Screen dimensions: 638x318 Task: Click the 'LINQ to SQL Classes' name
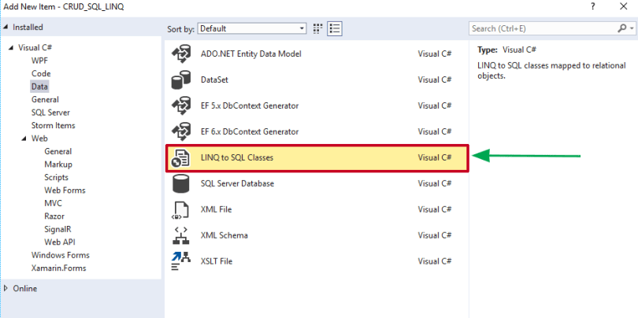[x=237, y=157]
